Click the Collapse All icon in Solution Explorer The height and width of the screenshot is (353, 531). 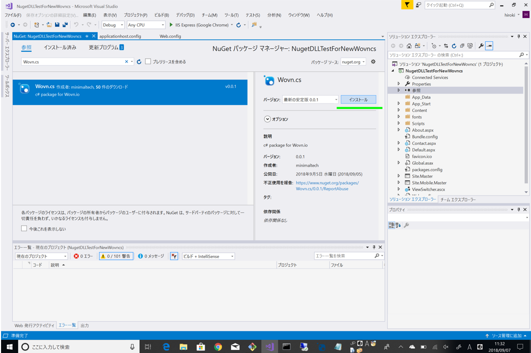pyautogui.click(x=462, y=46)
